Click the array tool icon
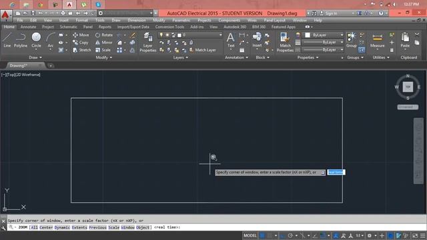427x240 pixels. click(119, 50)
